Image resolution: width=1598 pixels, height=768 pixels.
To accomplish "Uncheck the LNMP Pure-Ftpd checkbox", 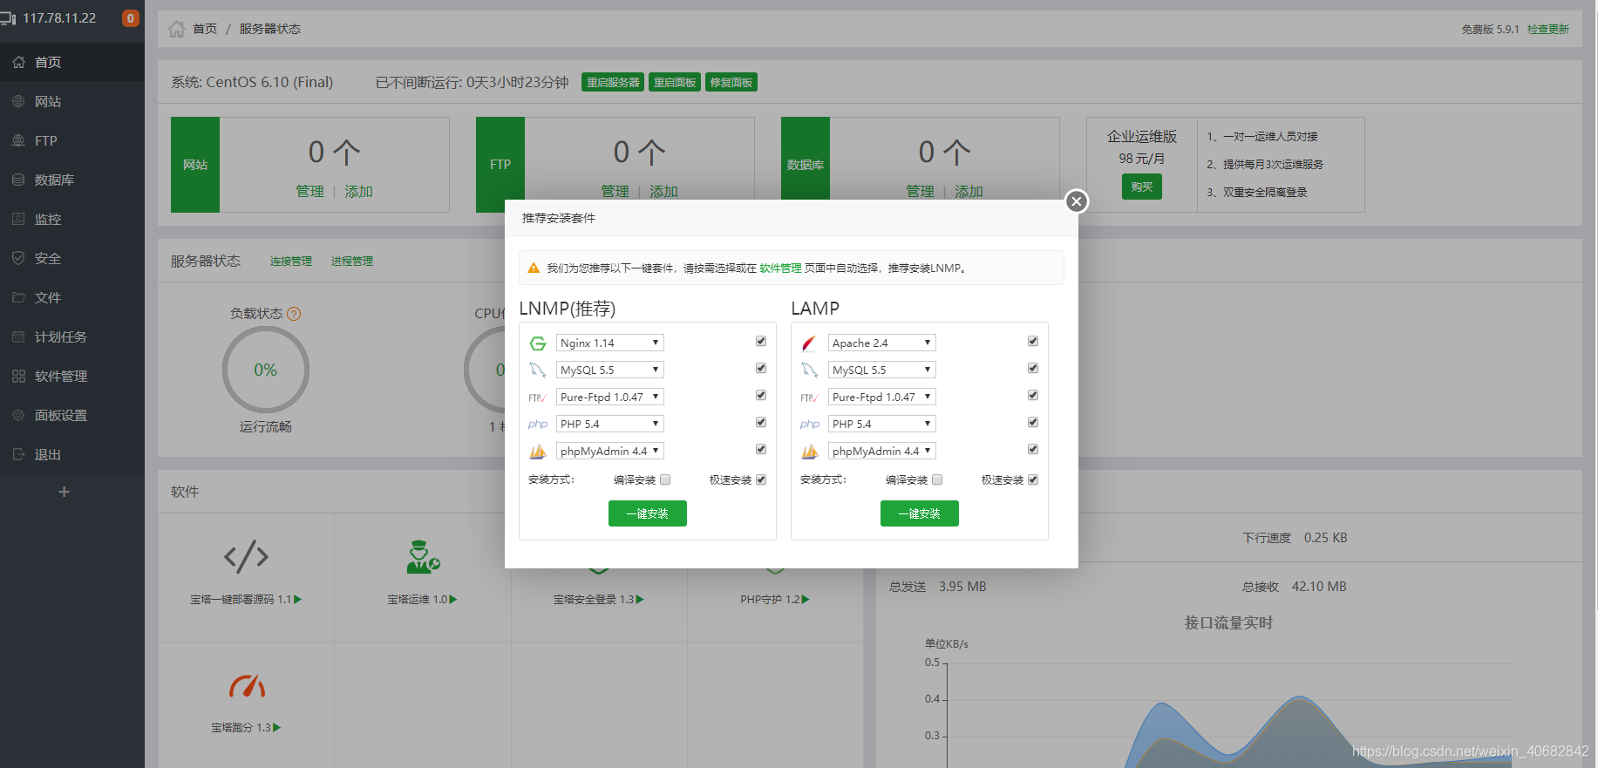I will tap(761, 395).
